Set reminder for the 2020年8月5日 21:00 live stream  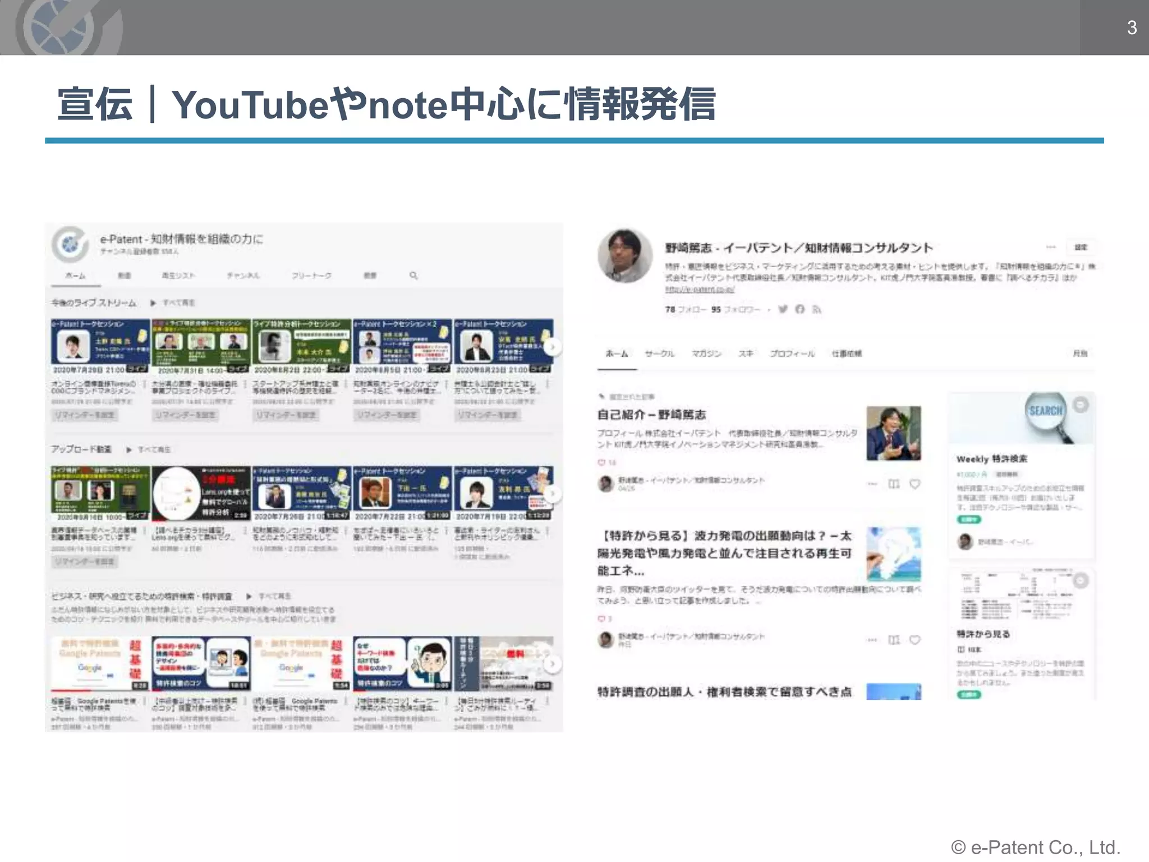tap(387, 415)
